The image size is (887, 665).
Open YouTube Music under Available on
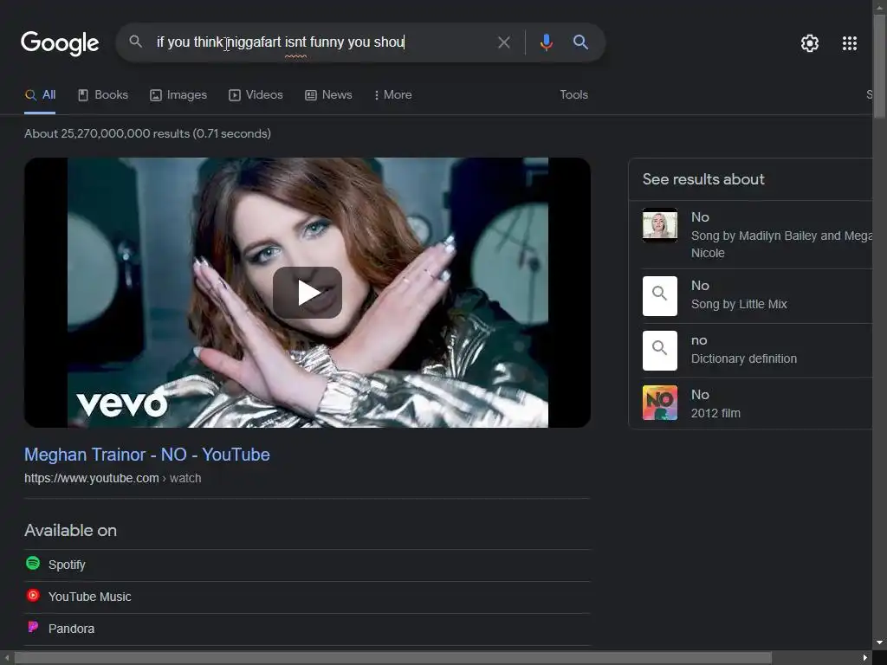(308, 597)
